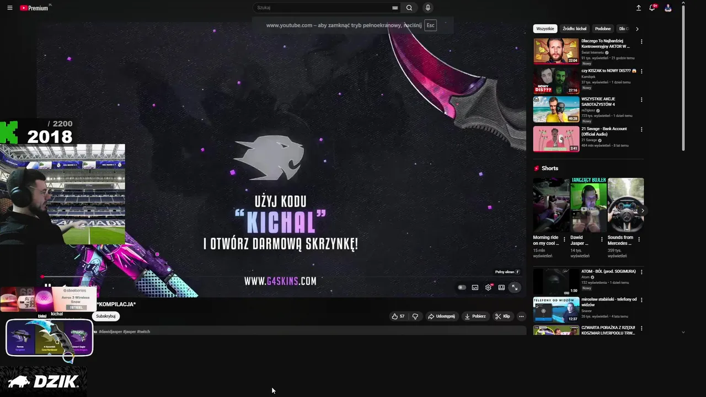
Task: Click the page's vertical scrollbar
Action: pos(683,77)
